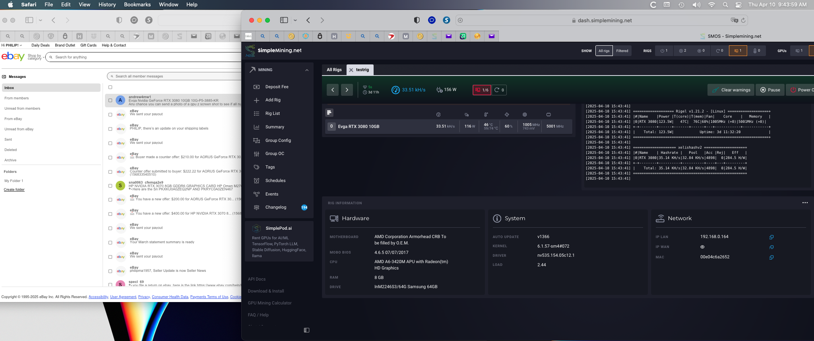Screen dimensions: 814x341
Task: Click Search all member messages field
Action: [x=175, y=76]
